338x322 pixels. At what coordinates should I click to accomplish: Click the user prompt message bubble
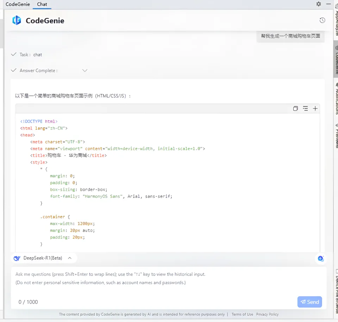pos(290,36)
